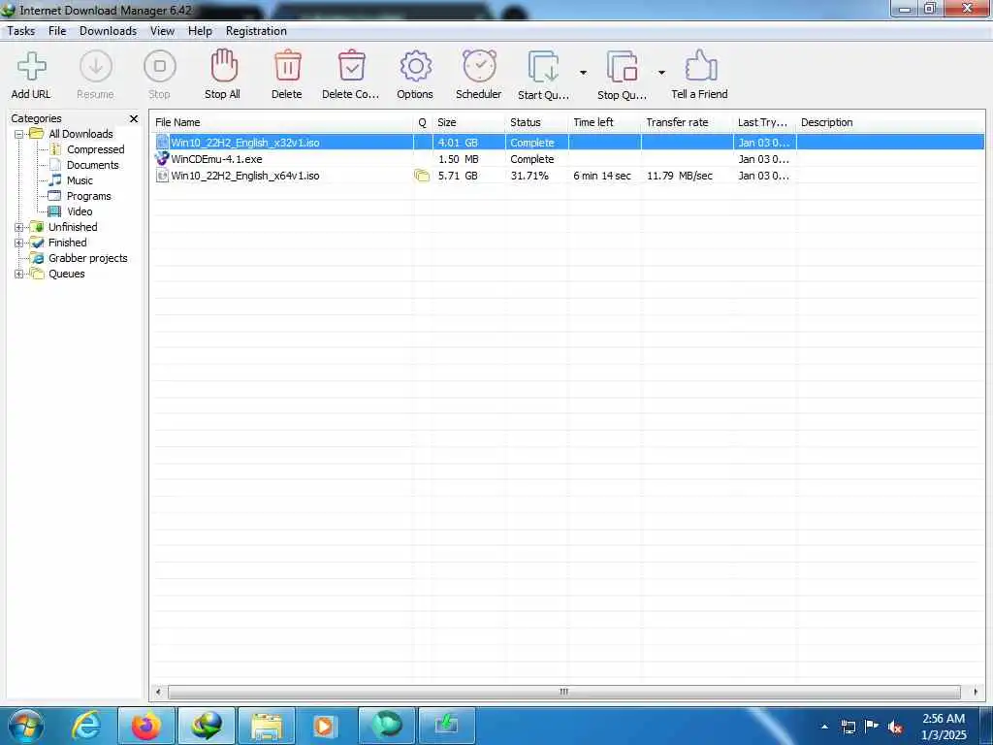Click the Stop All hand icon
The height and width of the screenshot is (745, 993).
tap(224, 66)
